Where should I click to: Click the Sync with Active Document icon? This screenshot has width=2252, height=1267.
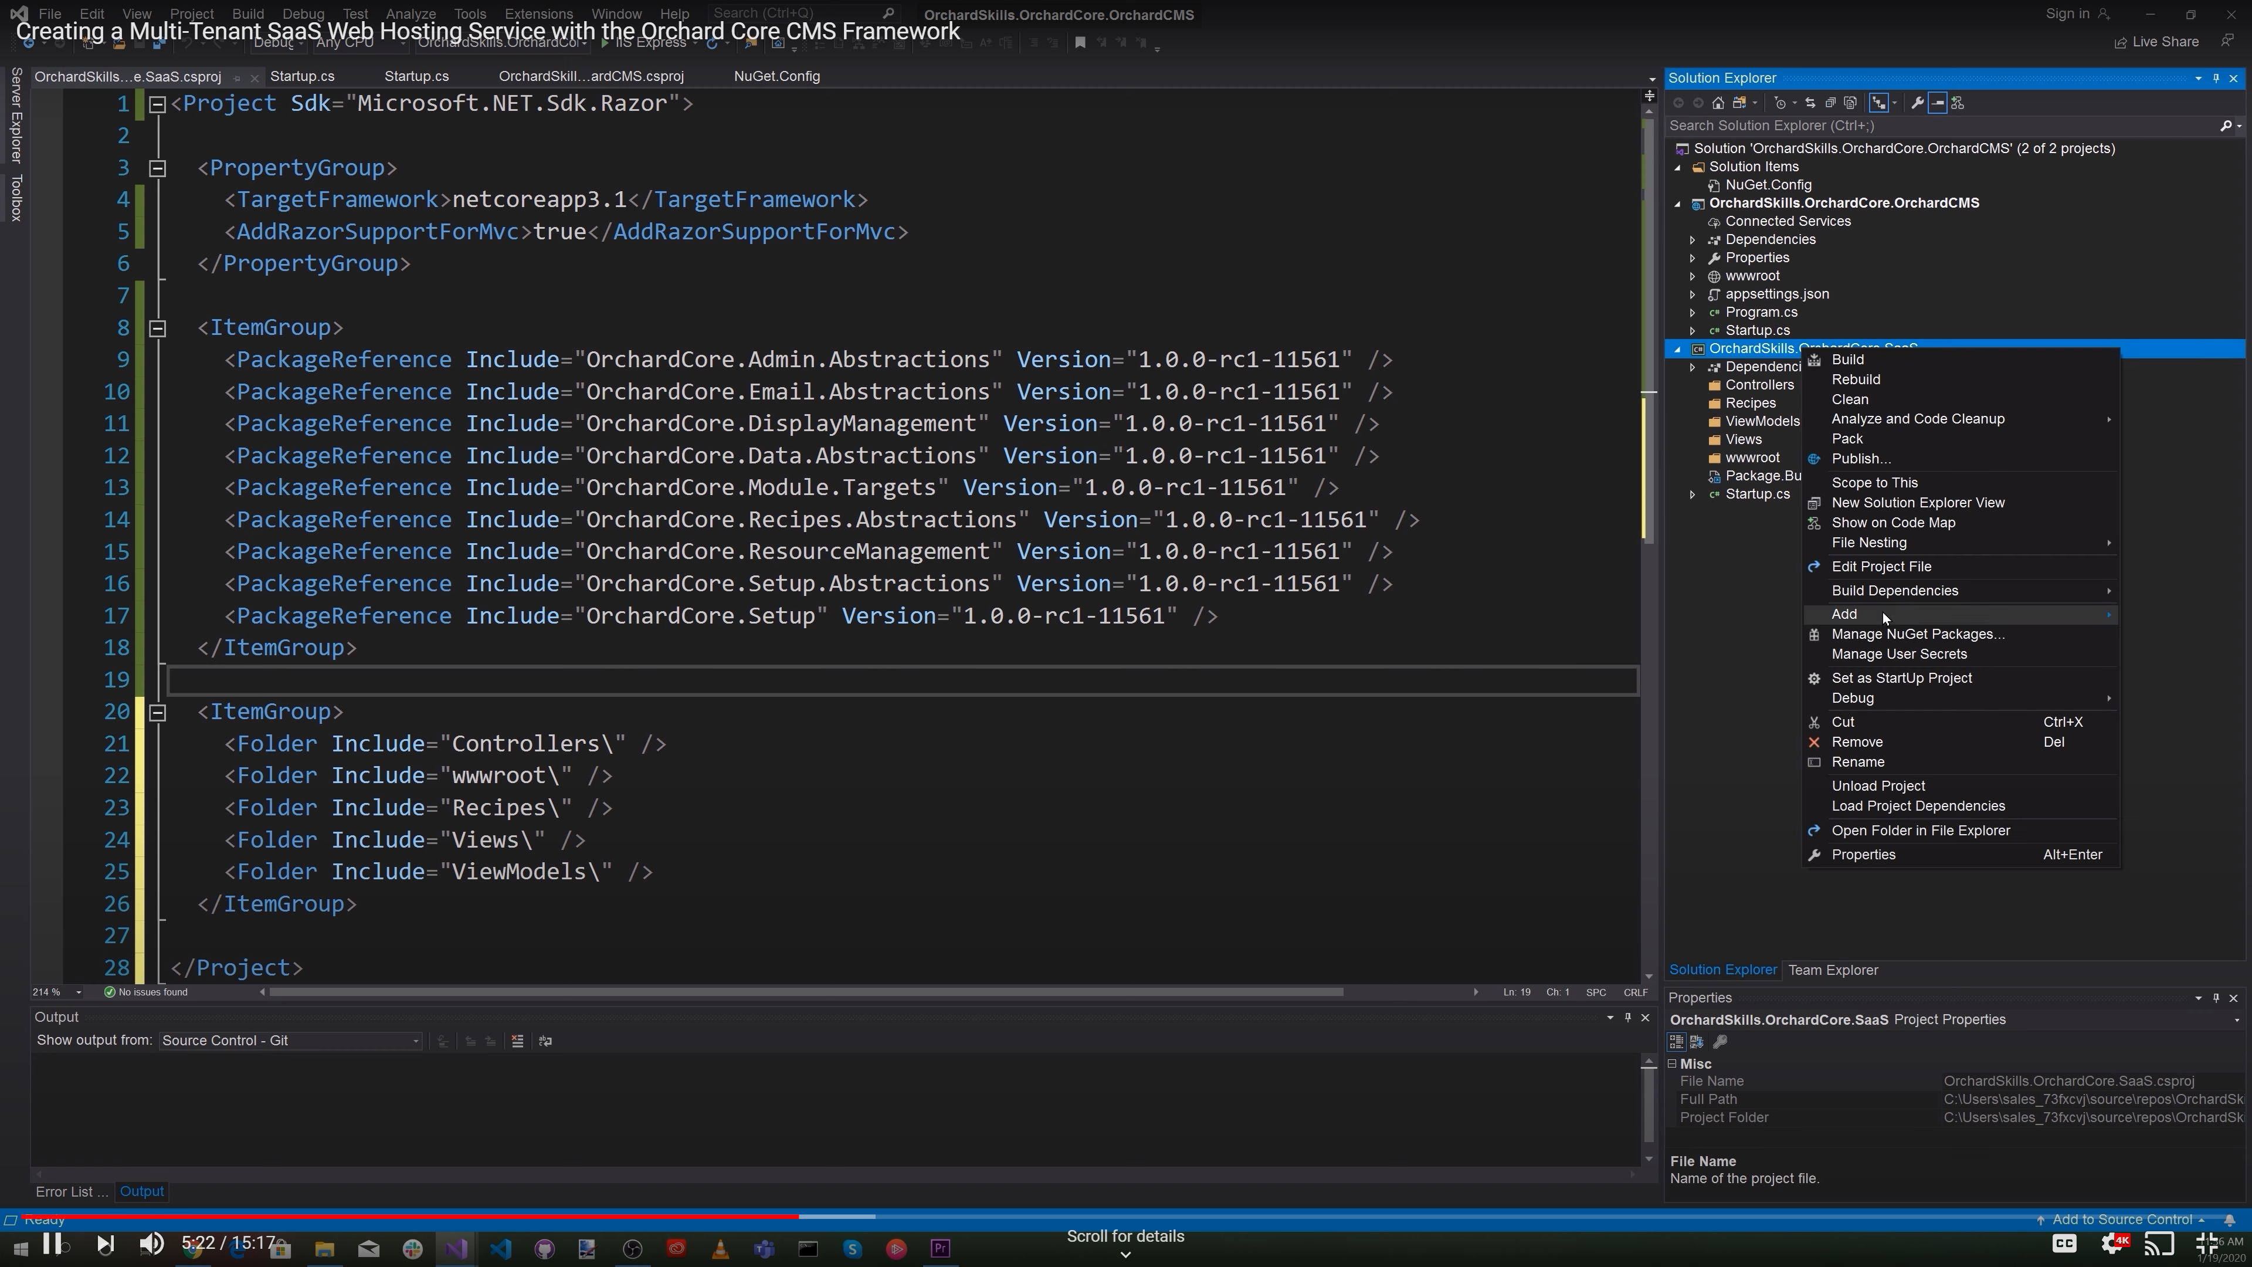click(1810, 103)
